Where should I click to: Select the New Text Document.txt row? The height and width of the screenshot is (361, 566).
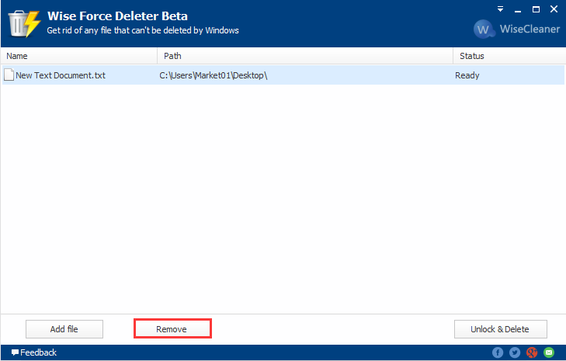point(283,75)
